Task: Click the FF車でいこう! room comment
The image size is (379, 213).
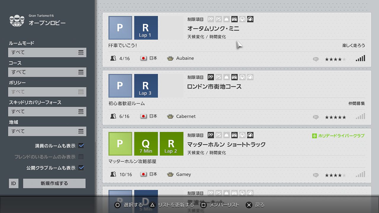Action: 123,46
